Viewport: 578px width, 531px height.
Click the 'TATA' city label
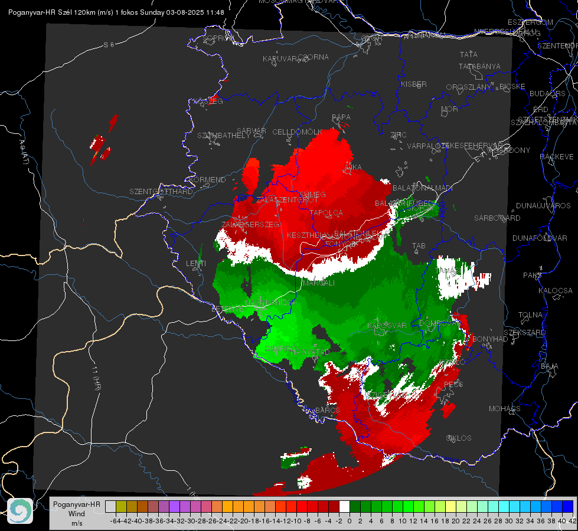469,54
